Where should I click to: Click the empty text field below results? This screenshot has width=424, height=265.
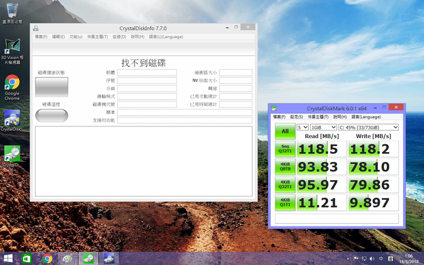(x=337, y=218)
